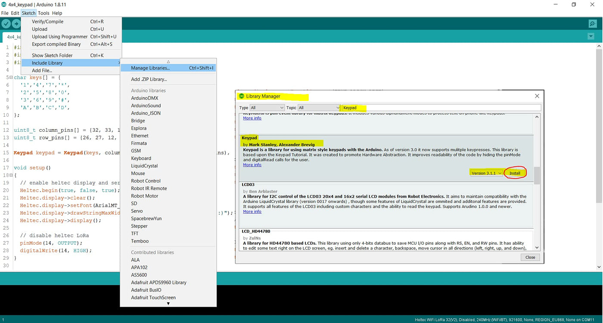603x323 pixels.
Task: Choose Add .ZIP Library option
Action: click(149, 79)
